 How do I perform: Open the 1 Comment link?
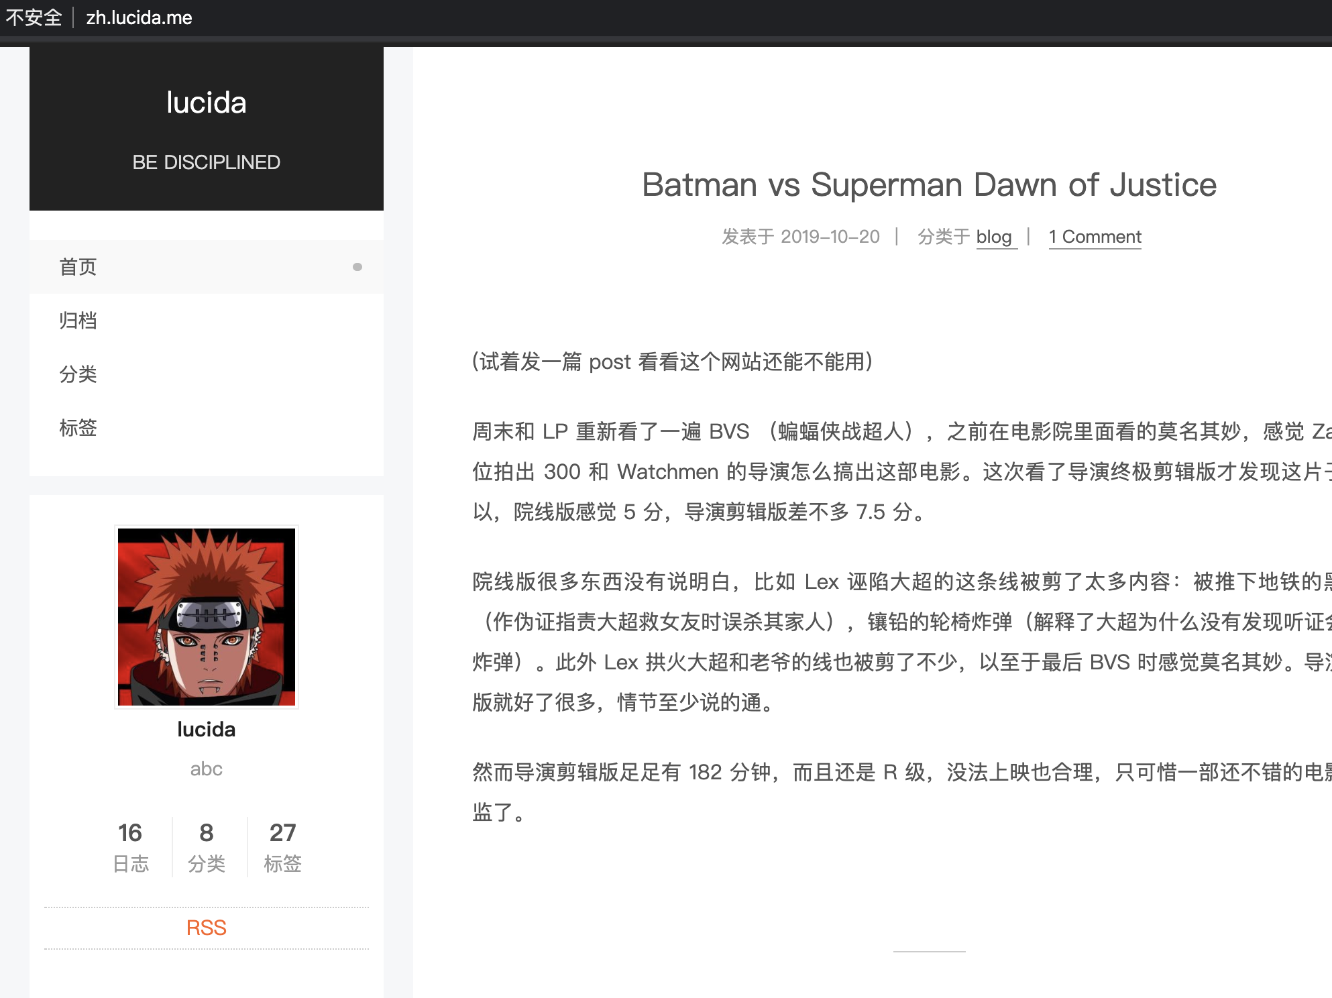click(x=1095, y=237)
